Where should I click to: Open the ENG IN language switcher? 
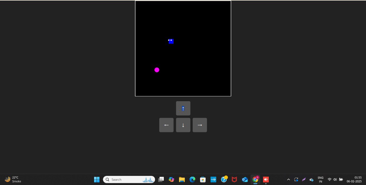321,180
